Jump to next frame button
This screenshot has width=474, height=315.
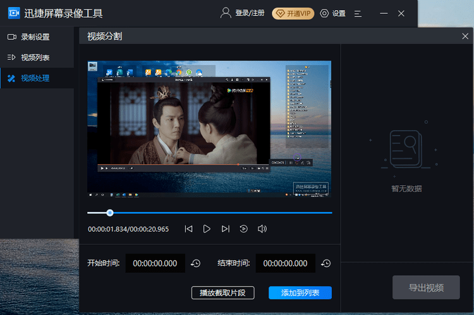(226, 229)
